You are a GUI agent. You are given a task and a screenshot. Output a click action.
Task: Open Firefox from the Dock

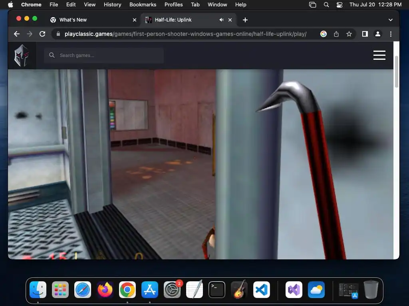pyautogui.click(x=105, y=290)
